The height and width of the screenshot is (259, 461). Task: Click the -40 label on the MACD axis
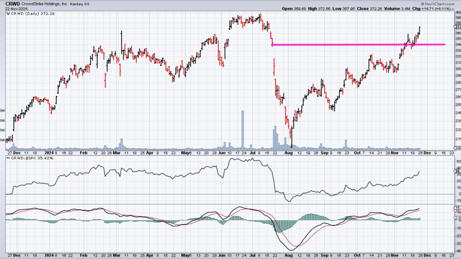click(x=458, y=251)
